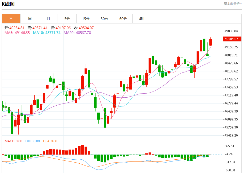Click the MA10 legend label

pyautogui.click(x=47, y=33)
